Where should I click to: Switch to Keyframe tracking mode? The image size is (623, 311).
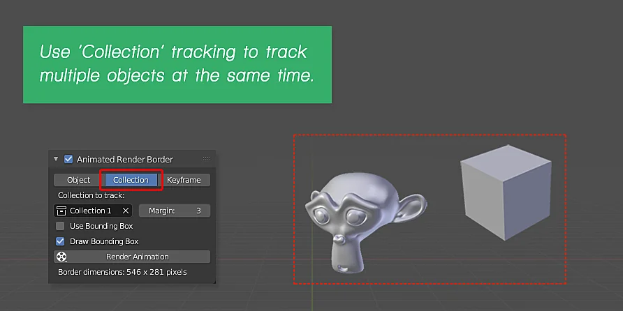point(184,180)
